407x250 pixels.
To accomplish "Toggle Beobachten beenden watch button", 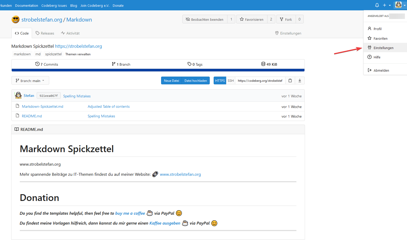I will click(205, 19).
